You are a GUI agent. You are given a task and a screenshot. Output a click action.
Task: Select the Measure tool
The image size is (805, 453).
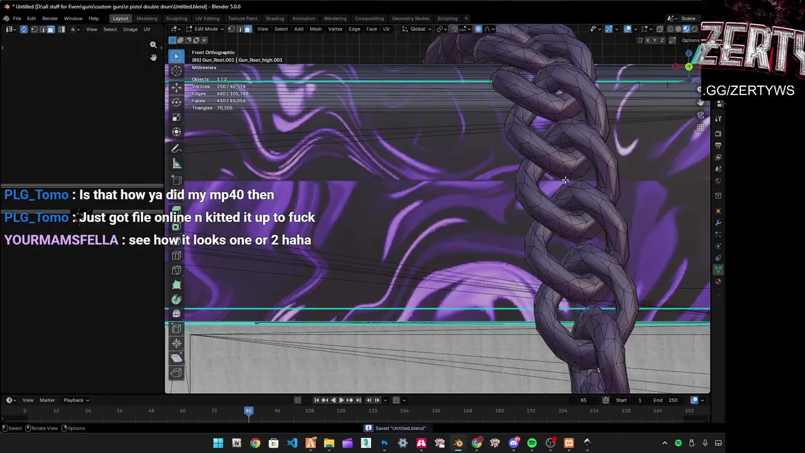pos(176,164)
